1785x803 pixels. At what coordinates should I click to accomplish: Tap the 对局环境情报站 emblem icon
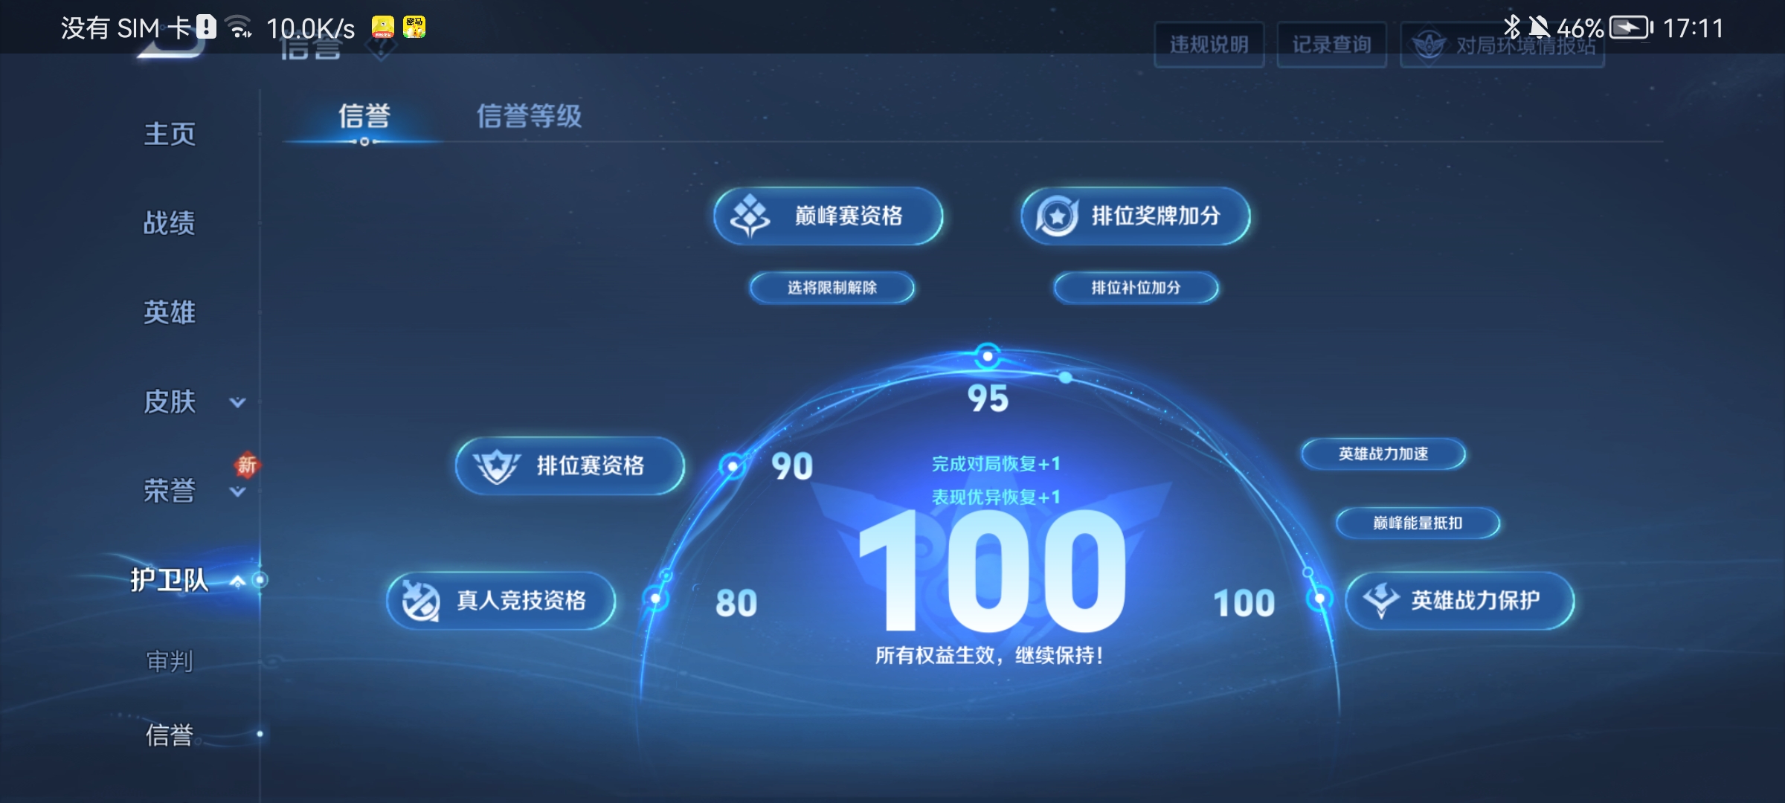1428,45
